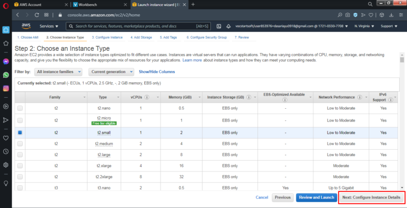Open sidebar settings gear icon
This screenshot has height=208, width=407.
tap(6, 165)
